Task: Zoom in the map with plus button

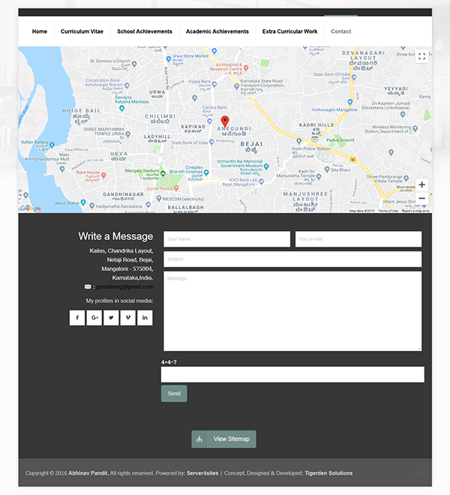Action: (421, 184)
